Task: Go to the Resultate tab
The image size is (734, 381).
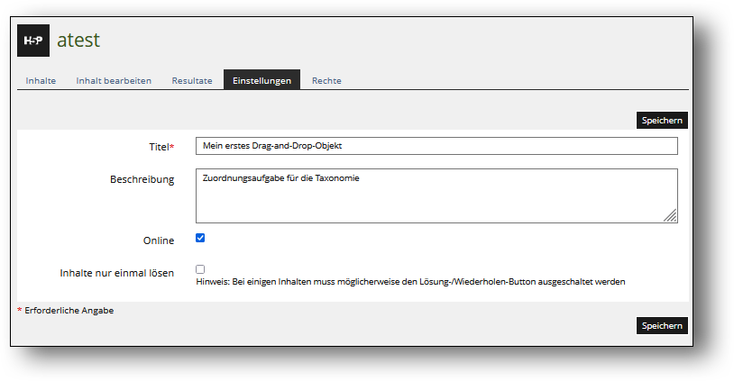Action: [x=192, y=81]
